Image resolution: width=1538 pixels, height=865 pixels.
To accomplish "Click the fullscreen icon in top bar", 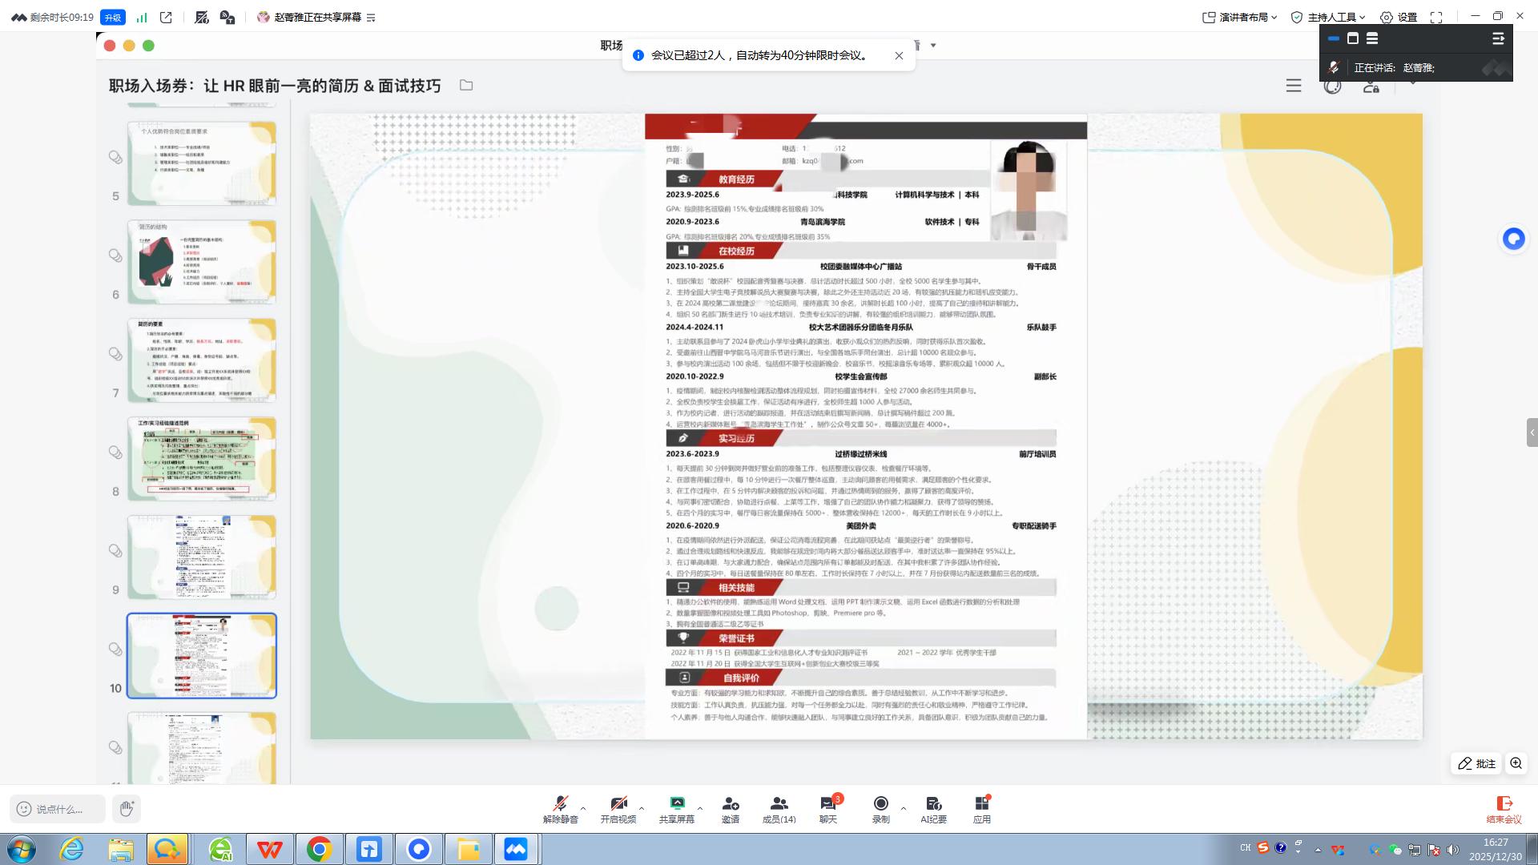I will tap(1436, 17).
